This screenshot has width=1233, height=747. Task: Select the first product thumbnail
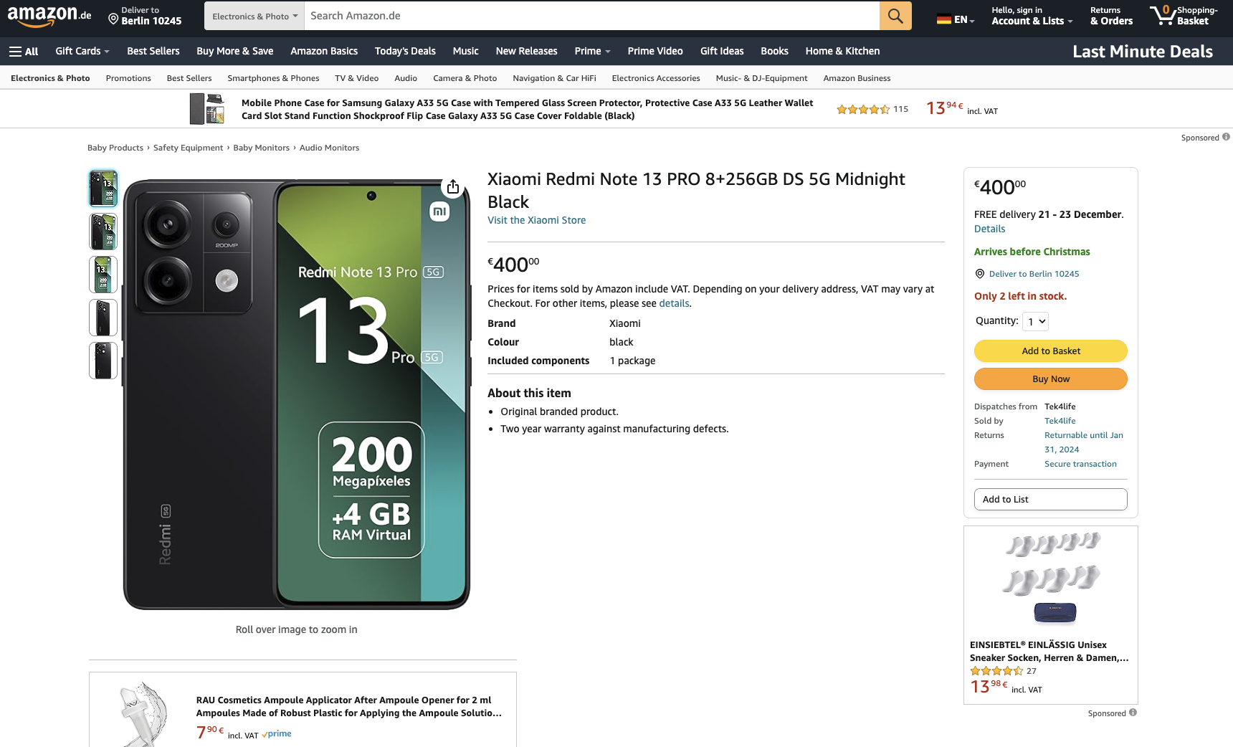[x=103, y=189]
